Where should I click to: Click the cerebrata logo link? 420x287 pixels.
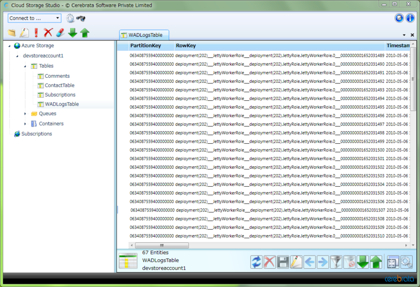(399, 279)
